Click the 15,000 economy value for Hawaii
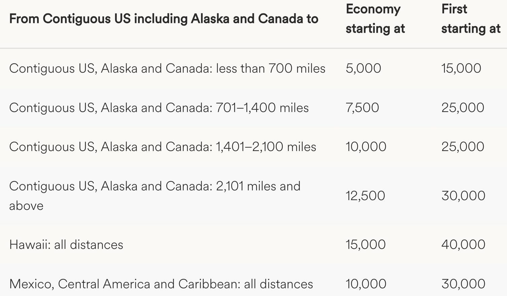This screenshot has height=296, width=507. tap(366, 245)
